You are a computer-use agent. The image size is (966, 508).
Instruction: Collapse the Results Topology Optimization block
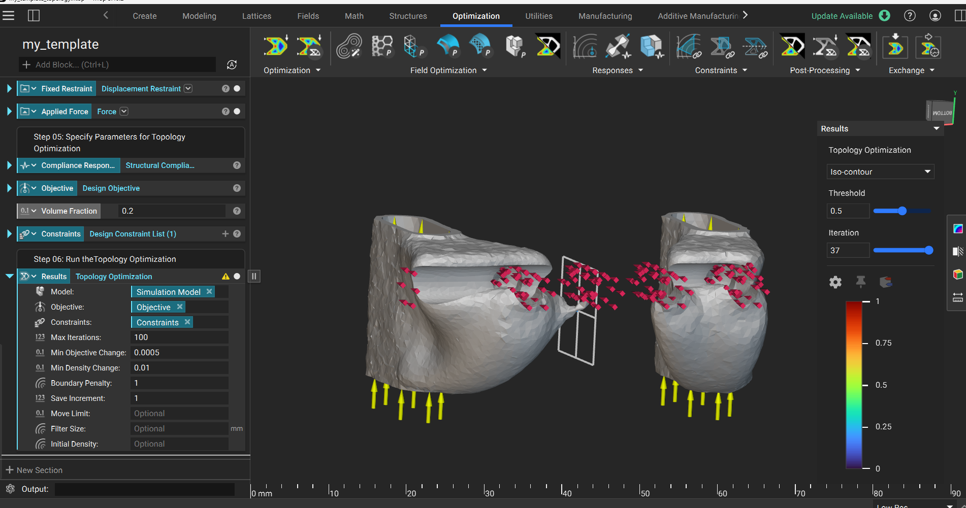click(9, 276)
